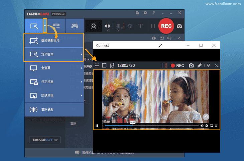Choose 跟隨滑鼠 menu item
The height and width of the screenshot is (161, 244).
pos(54,96)
